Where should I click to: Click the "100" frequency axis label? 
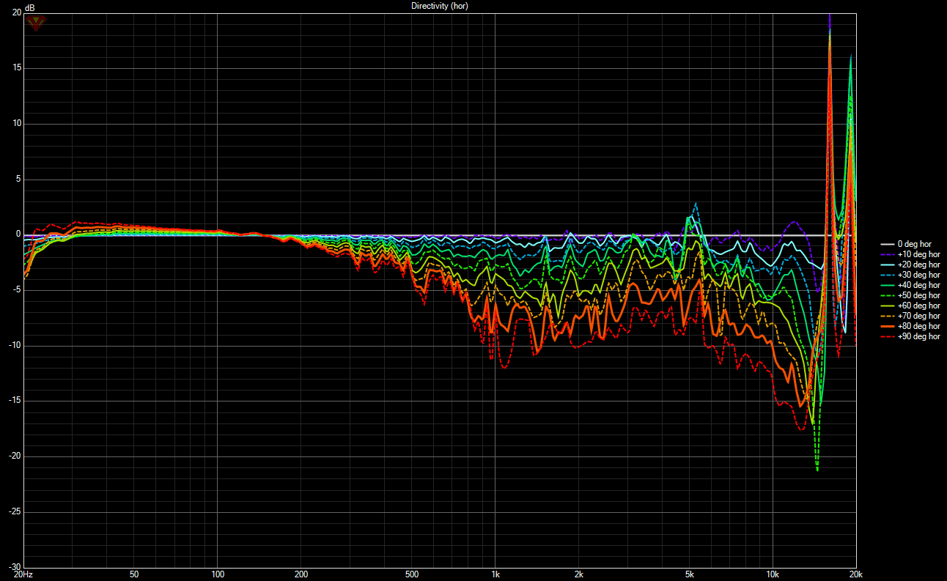tap(217, 574)
